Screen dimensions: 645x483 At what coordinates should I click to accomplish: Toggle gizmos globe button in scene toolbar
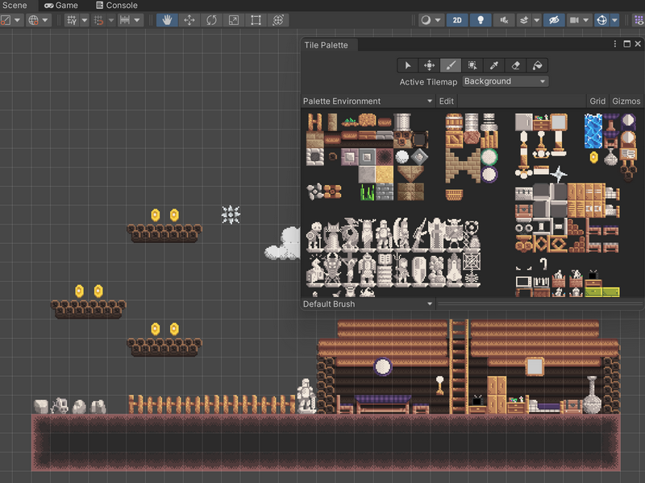[x=601, y=20]
